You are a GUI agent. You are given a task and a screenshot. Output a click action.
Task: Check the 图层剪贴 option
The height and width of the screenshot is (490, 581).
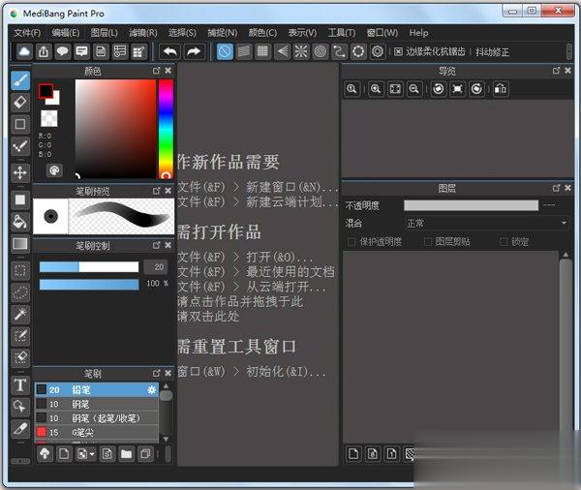(x=427, y=241)
